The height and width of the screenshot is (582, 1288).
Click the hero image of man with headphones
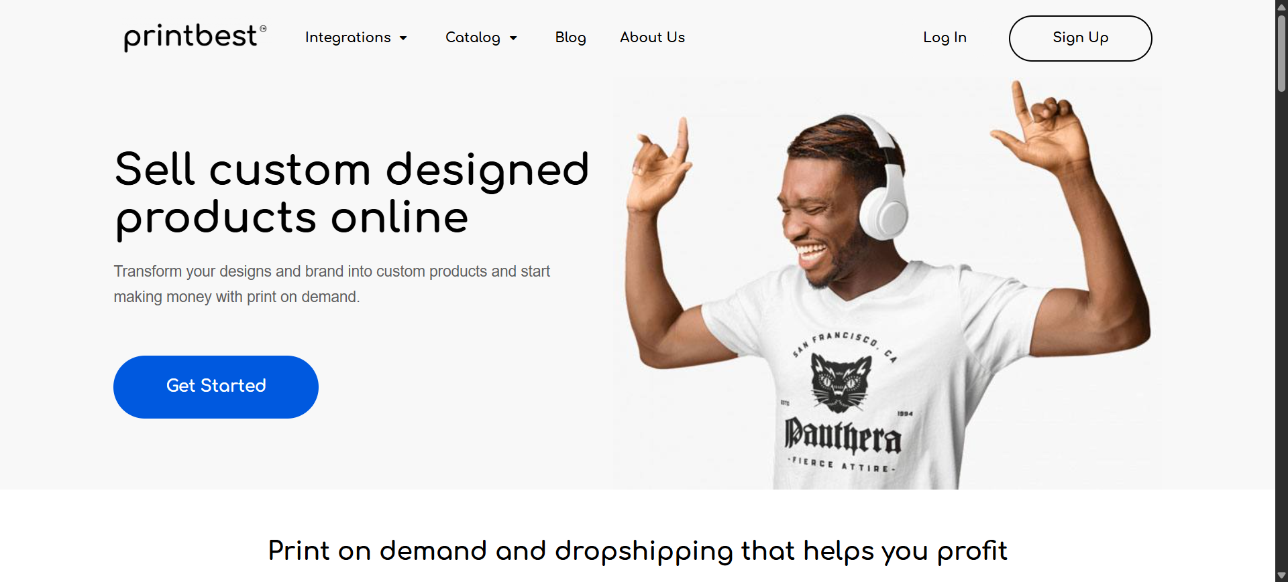[x=887, y=283]
